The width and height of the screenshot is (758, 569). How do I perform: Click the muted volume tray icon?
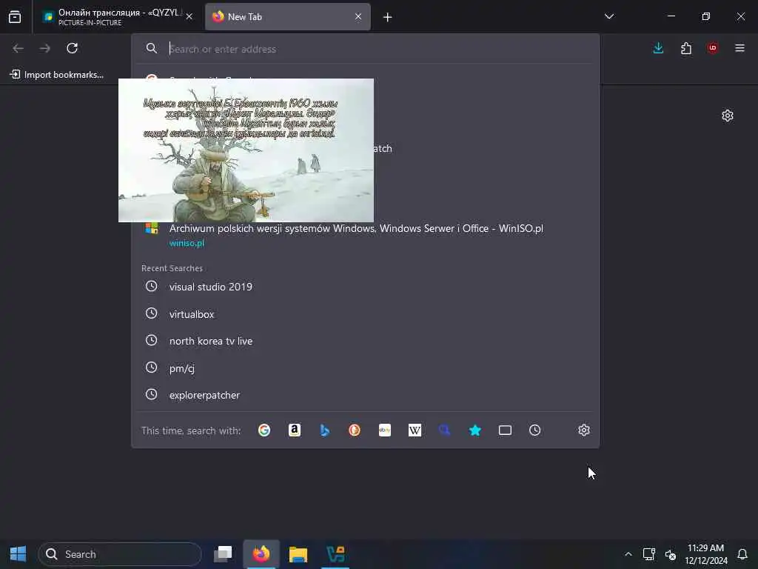(670, 554)
